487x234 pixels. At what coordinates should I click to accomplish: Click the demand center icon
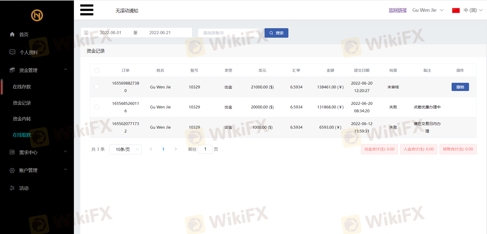coord(12,152)
